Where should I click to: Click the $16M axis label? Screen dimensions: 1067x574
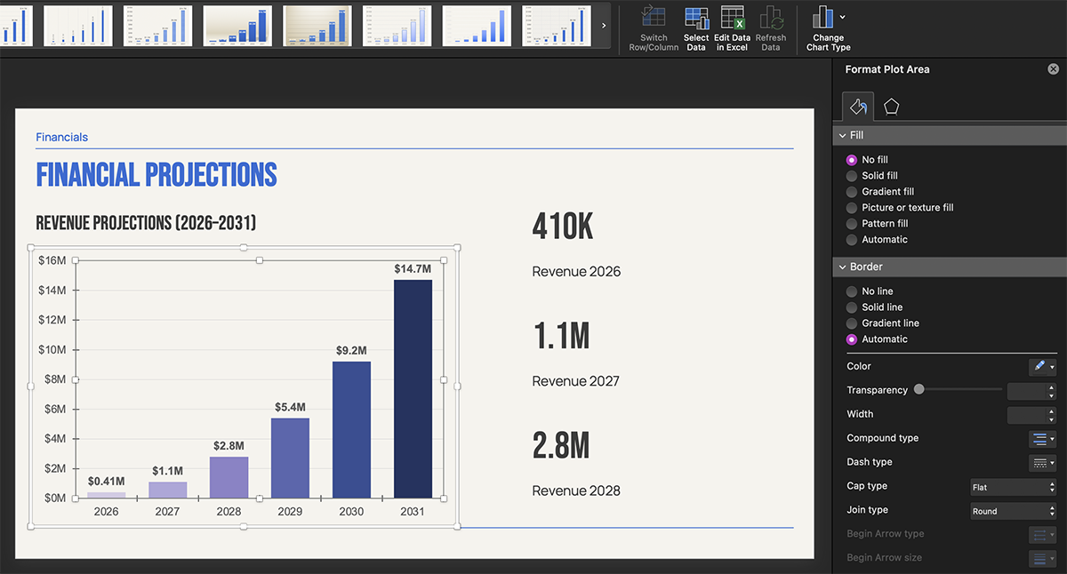tap(52, 260)
